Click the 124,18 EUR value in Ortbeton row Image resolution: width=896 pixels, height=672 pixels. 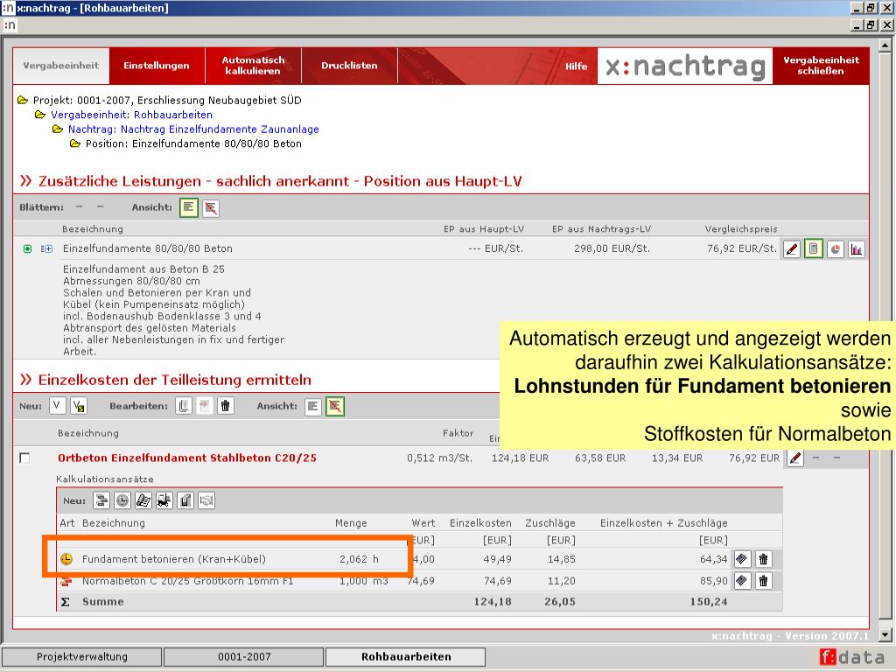(x=520, y=458)
